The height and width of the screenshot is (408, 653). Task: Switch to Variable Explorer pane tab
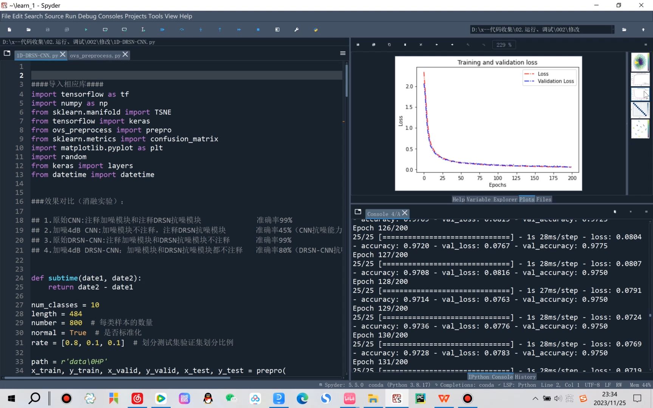(492, 199)
